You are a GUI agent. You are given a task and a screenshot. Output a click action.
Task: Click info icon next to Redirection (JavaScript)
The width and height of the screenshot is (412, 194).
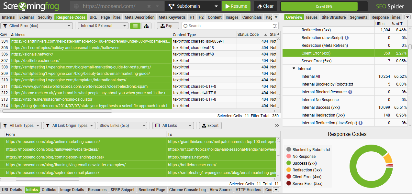point(347,38)
